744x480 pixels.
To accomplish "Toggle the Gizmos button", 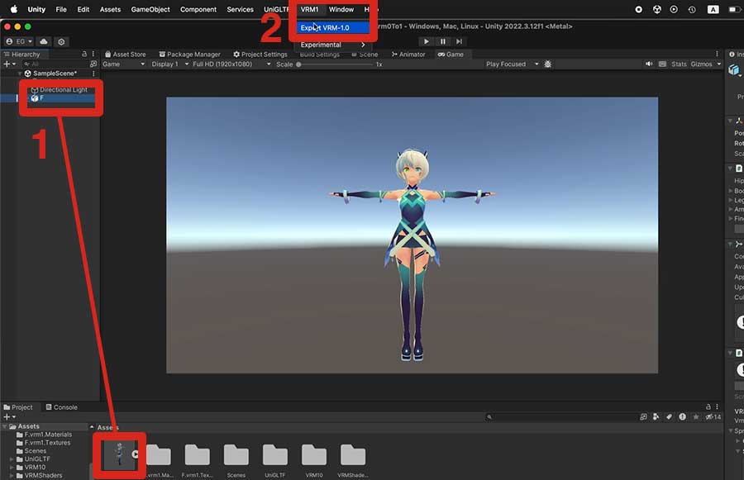I will (x=701, y=64).
